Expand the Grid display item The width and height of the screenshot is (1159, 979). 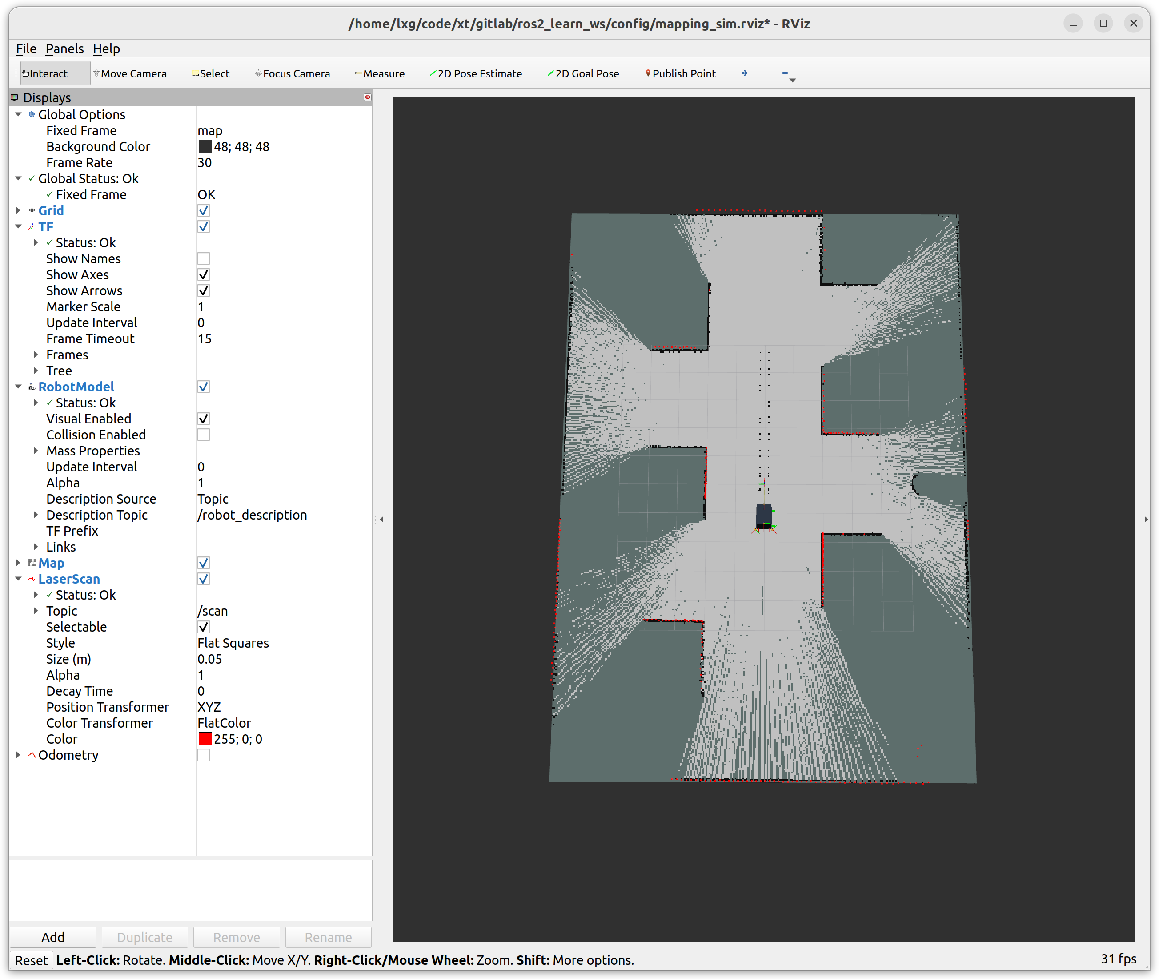(x=18, y=210)
